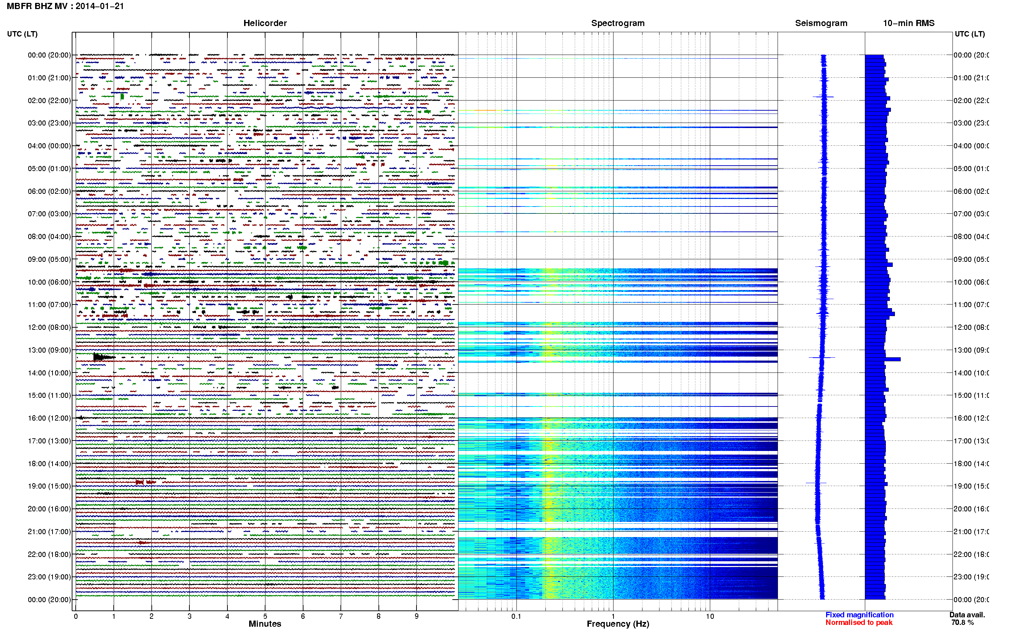Click tick "2" on the Minutes axis

tap(152, 616)
